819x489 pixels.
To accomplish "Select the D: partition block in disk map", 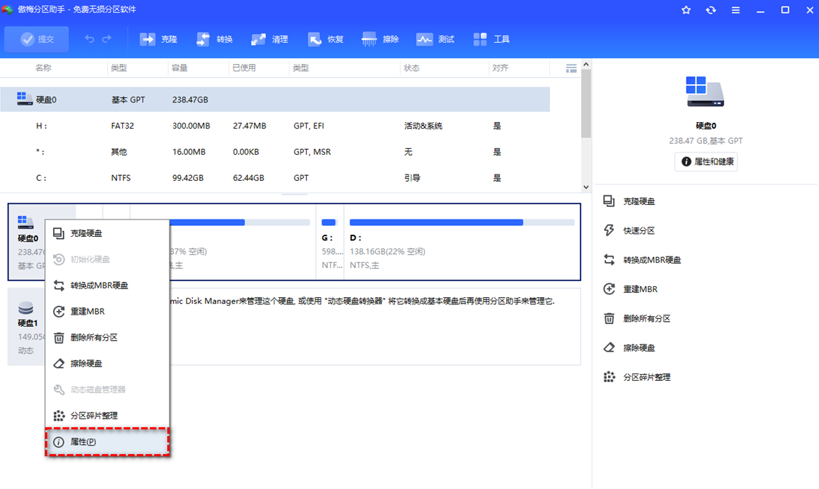I will click(463, 242).
